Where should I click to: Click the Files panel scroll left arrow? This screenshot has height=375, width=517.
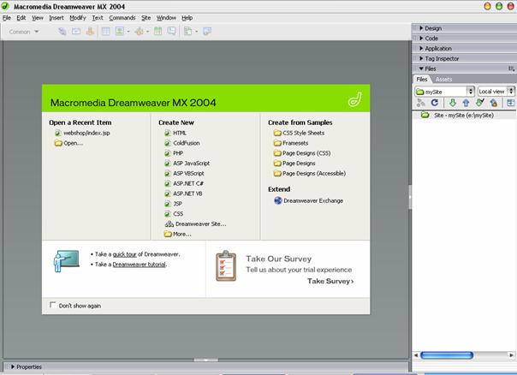coord(416,355)
